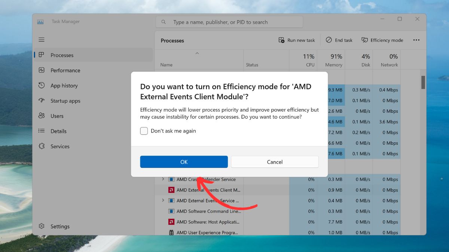Open the three-dot more options menu

pyautogui.click(x=416, y=40)
